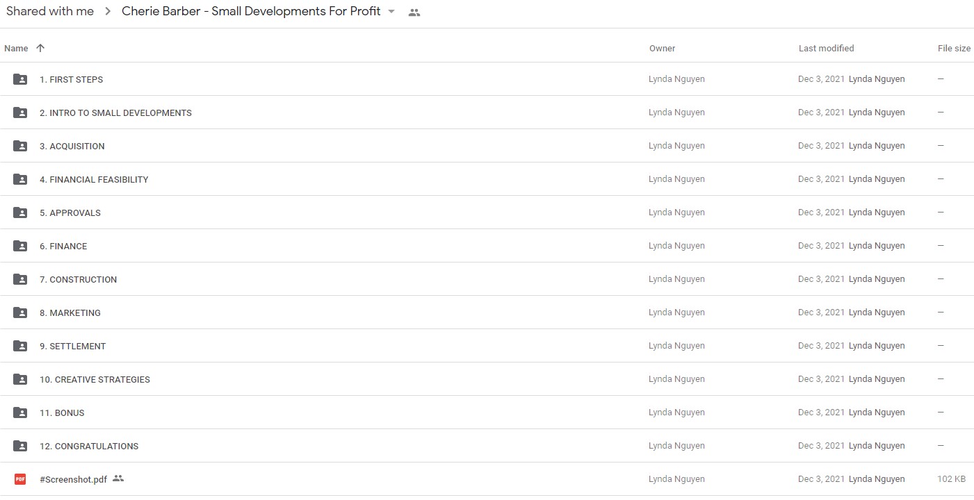974x500 pixels.
Task: Click modifier Lynda Nguyen in 4. FINANCIAL FEASIBILITY row
Action: [877, 179]
